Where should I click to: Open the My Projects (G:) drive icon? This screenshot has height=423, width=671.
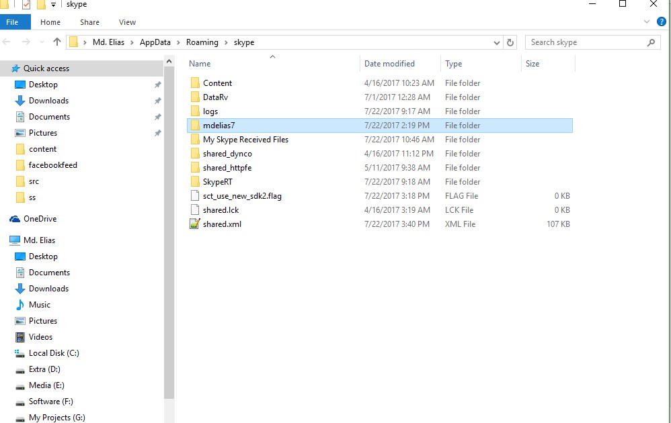point(20,418)
